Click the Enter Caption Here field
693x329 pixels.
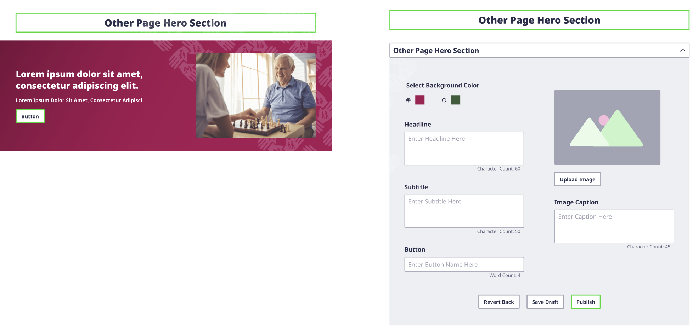(614, 226)
